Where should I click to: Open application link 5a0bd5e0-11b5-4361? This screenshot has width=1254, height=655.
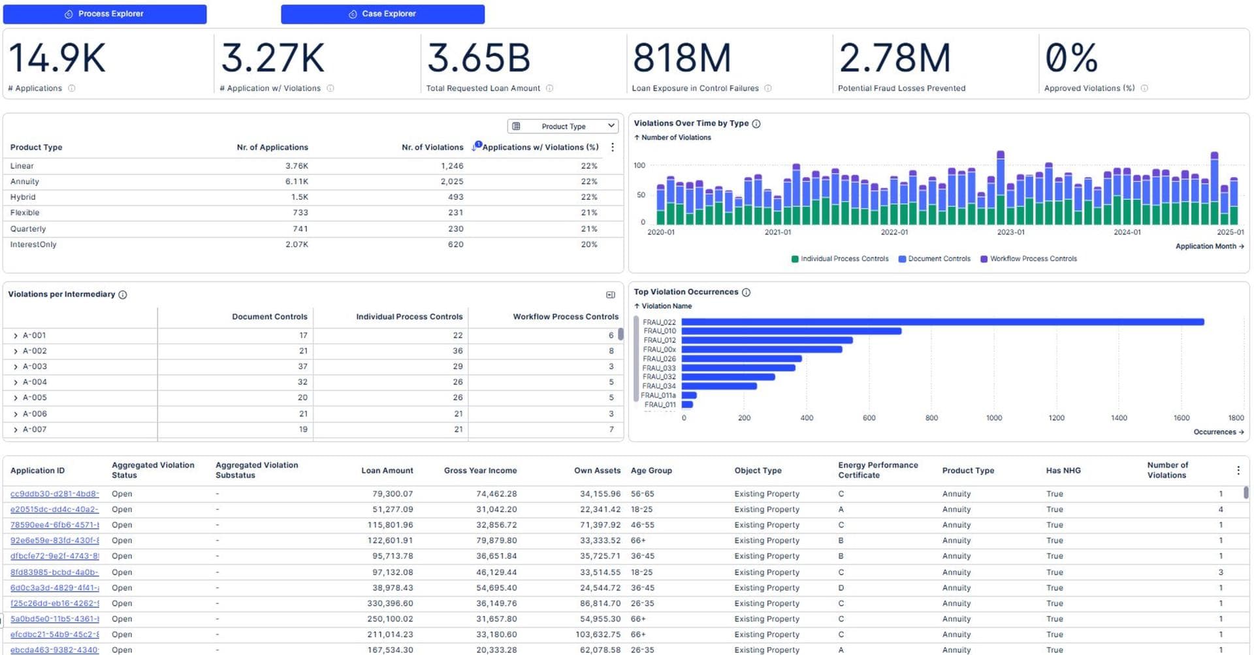tap(55, 619)
